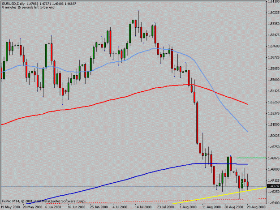Click the highlighted current price 1.46697 tag
The width and height of the screenshot is (280, 210).
tap(273, 186)
